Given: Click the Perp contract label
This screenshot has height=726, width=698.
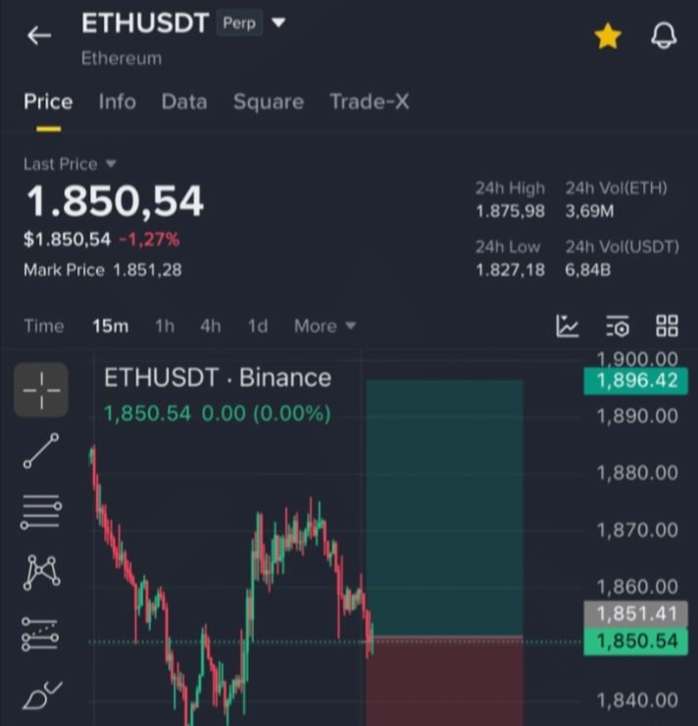Looking at the screenshot, I should point(239,23).
